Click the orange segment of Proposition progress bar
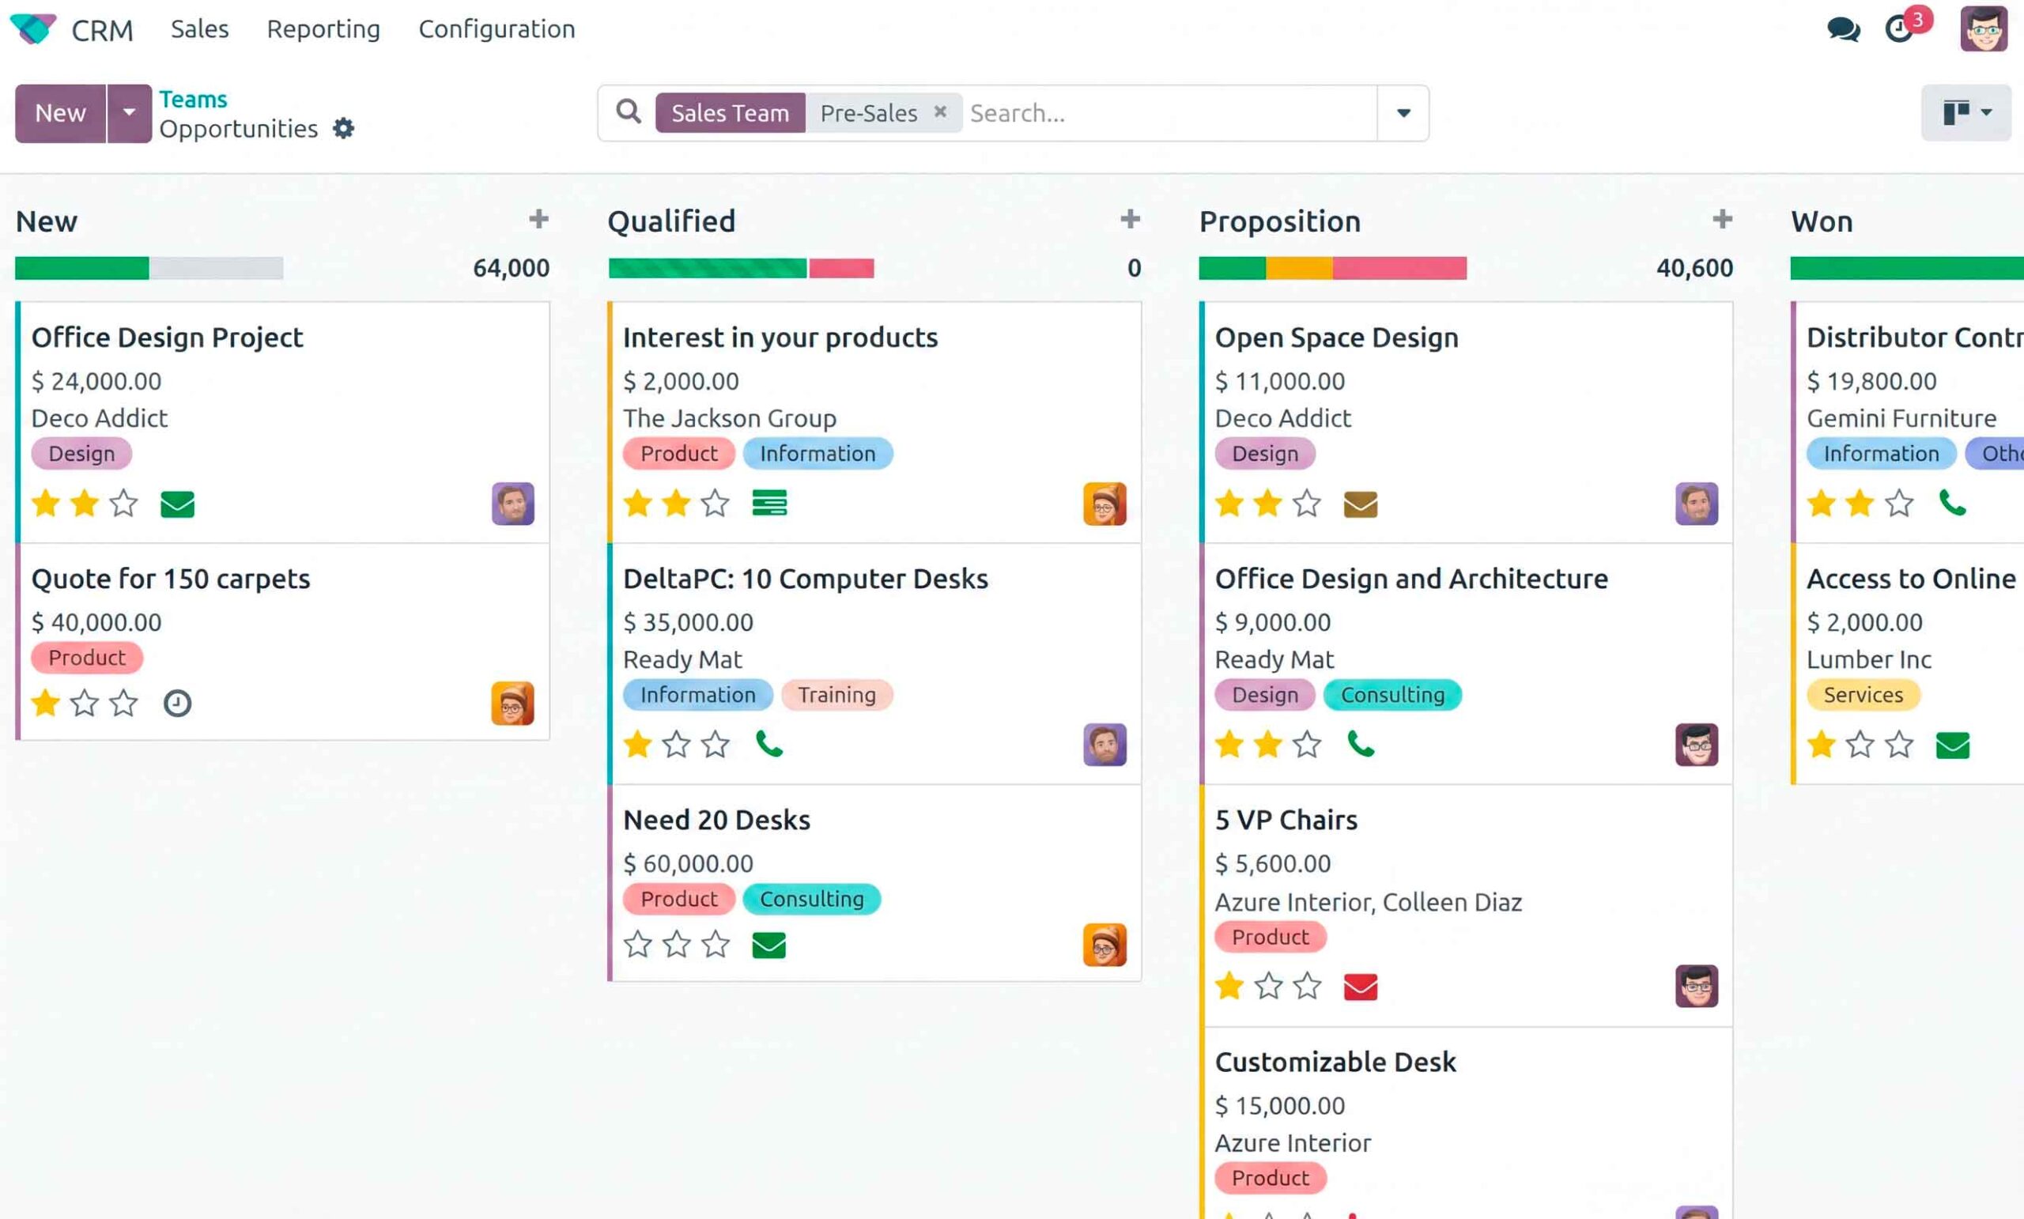2024x1219 pixels. click(x=1299, y=268)
